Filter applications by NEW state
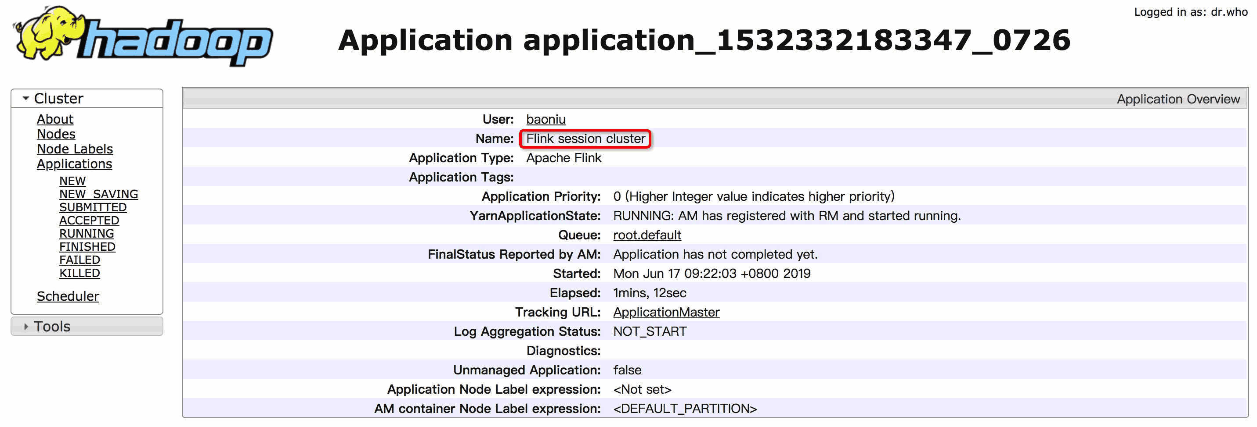Image resolution: width=1257 pixels, height=427 pixels. pos(72,181)
